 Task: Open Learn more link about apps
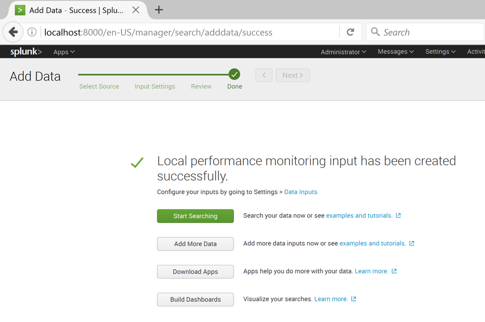click(x=371, y=271)
